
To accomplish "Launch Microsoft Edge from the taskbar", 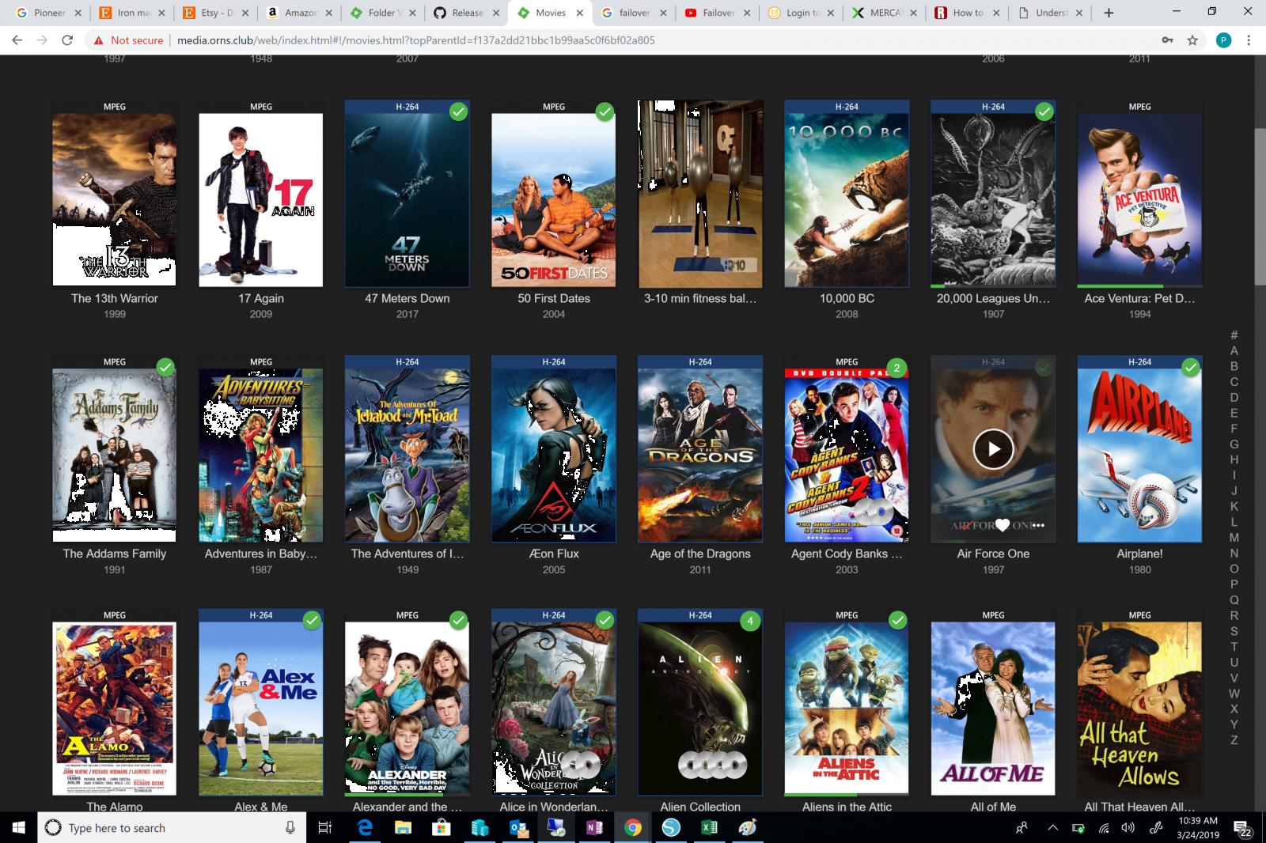I will 365,828.
